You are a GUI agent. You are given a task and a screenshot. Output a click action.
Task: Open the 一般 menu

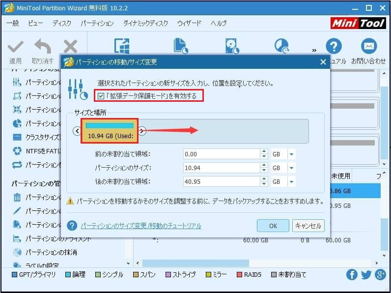point(12,23)
